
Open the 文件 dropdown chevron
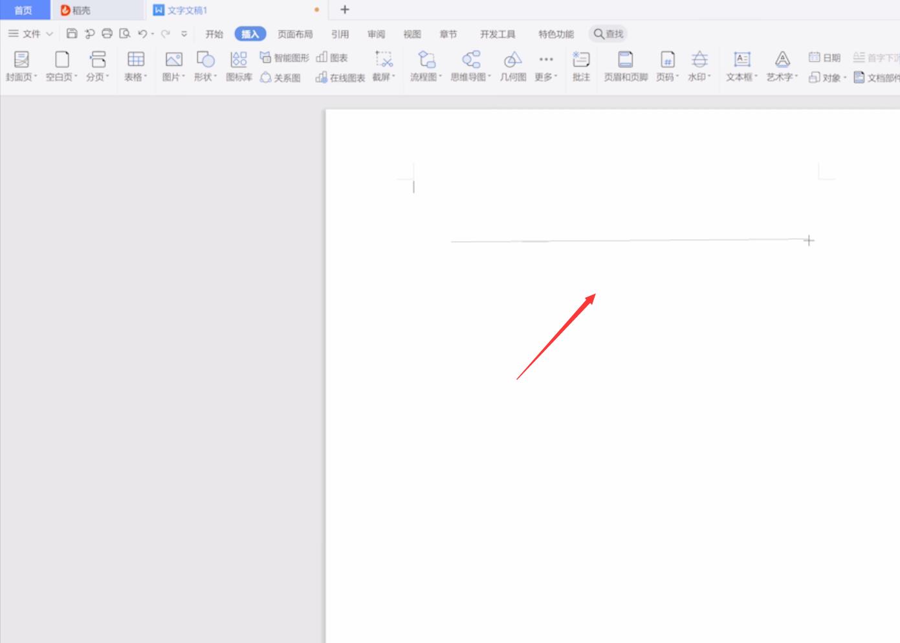click(49, 34)
